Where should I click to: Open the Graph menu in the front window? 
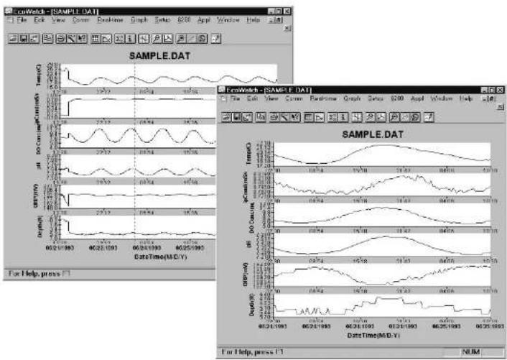[x=352, y=98]
